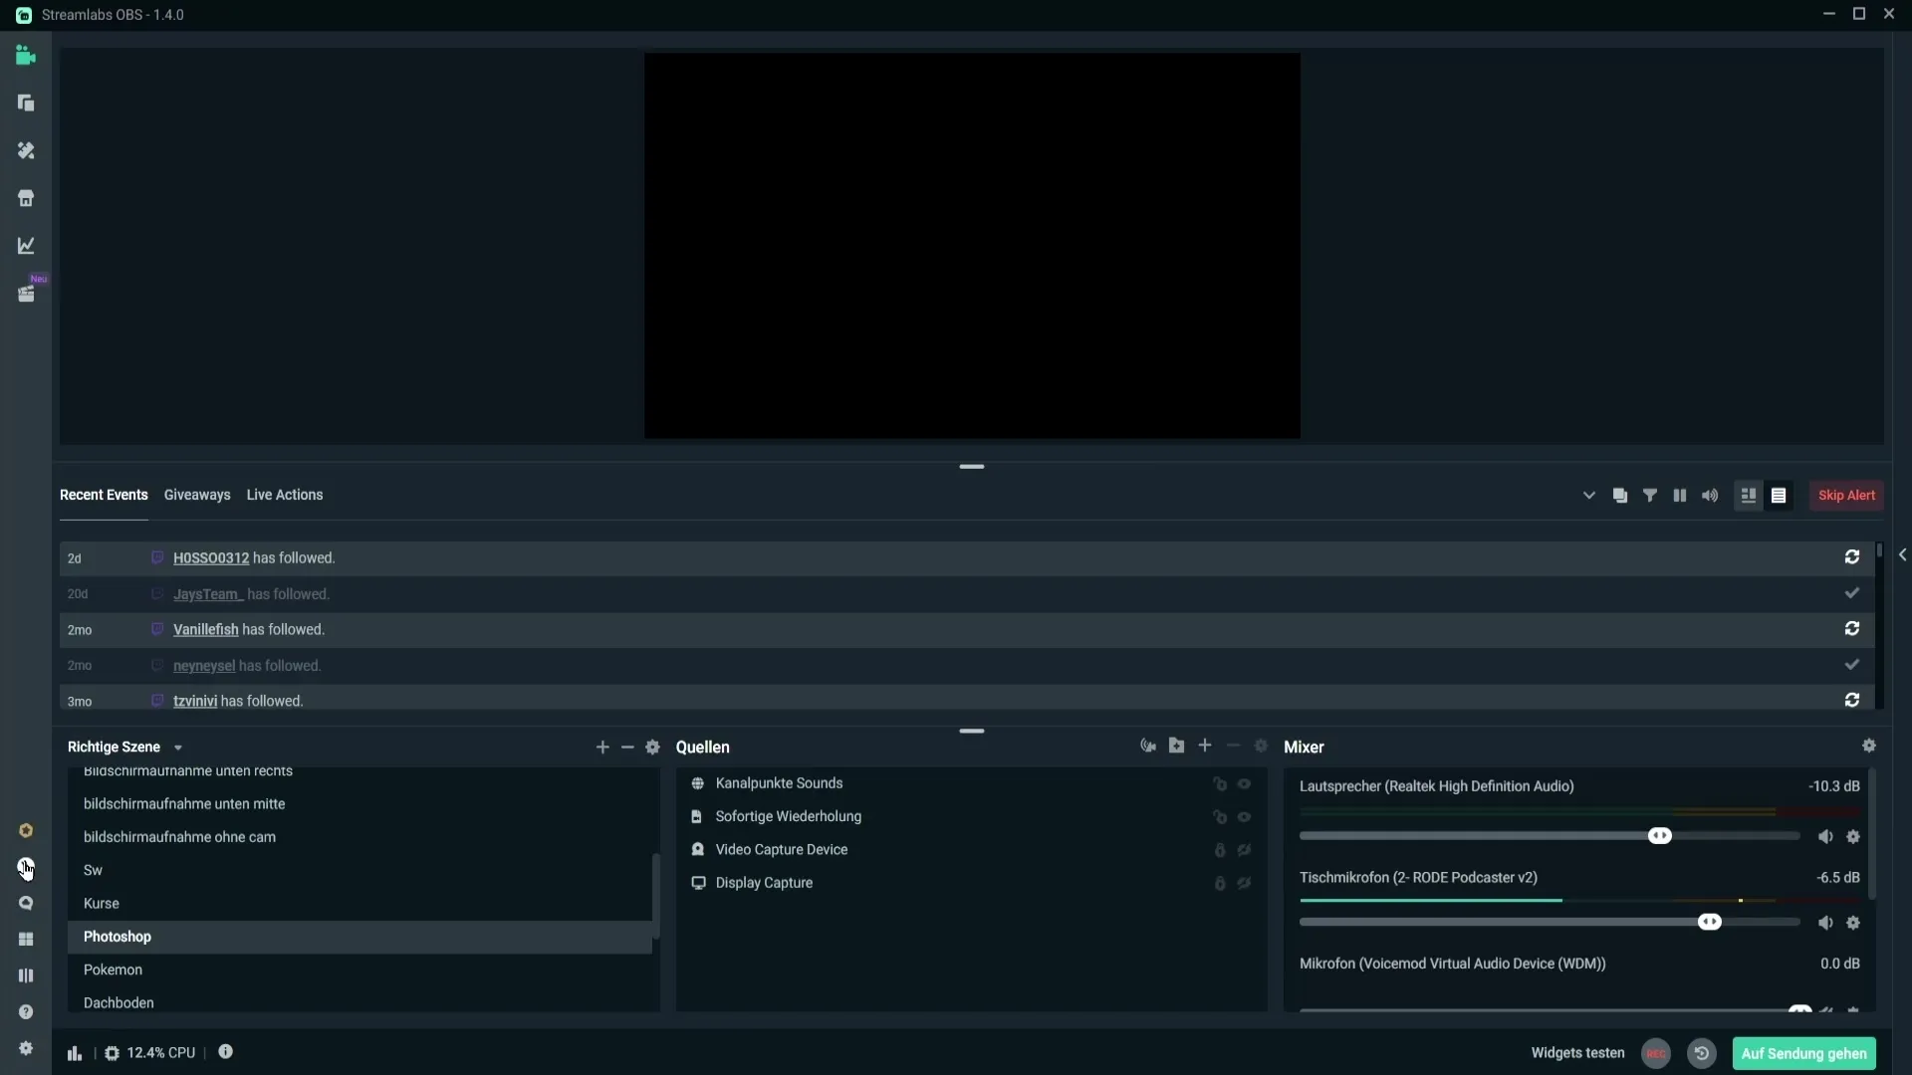Add a new scene with plus icon
The width and height of the screenshot is (1912, 1075).
[602, 748]
